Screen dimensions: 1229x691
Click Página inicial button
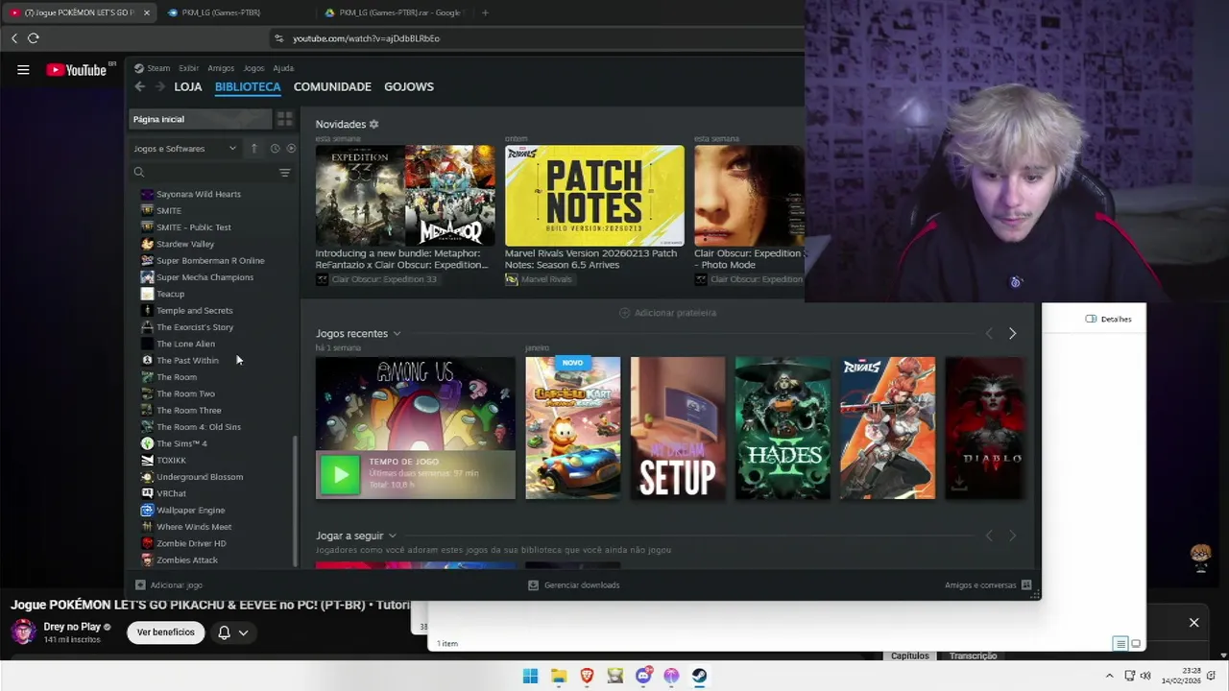pyautogui.click(x=202, y=119)
